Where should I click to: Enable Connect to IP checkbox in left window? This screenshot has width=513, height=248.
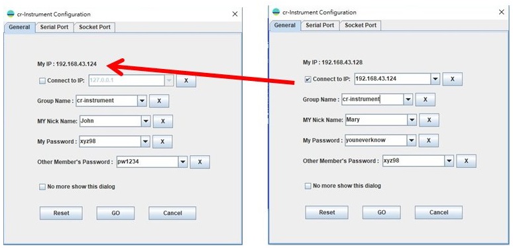pyautogui.click(x=42, y=81)
